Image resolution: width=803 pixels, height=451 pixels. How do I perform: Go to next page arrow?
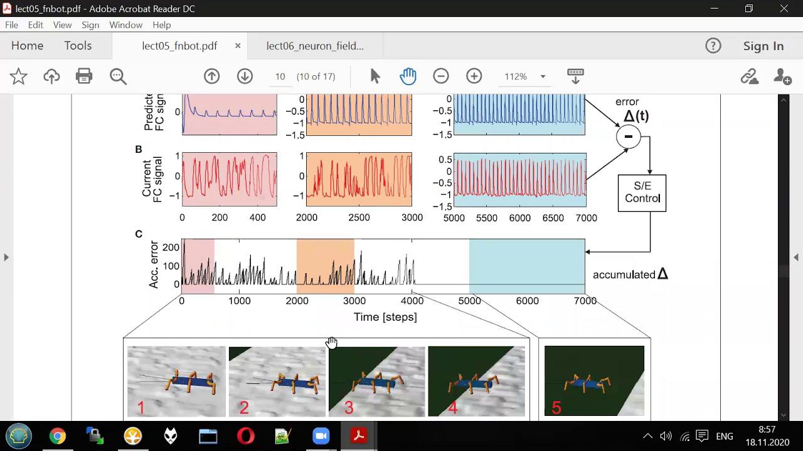pos(245,76)
